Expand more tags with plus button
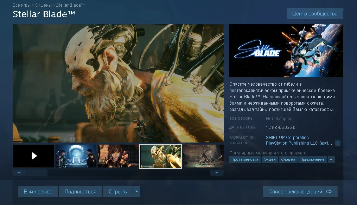 point(331,160)
